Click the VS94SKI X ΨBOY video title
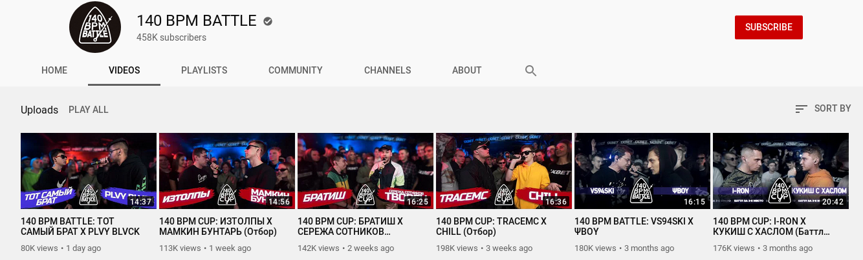 click(634, 226)
